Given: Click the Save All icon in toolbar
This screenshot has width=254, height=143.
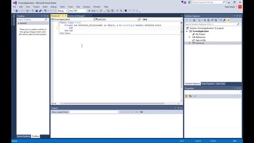Looking at the screenshot, I should [x=40, y=11].
